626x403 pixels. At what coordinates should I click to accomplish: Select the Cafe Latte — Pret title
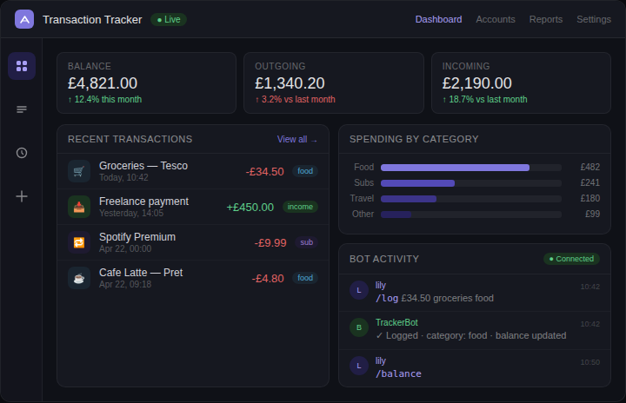coord(141,273)
